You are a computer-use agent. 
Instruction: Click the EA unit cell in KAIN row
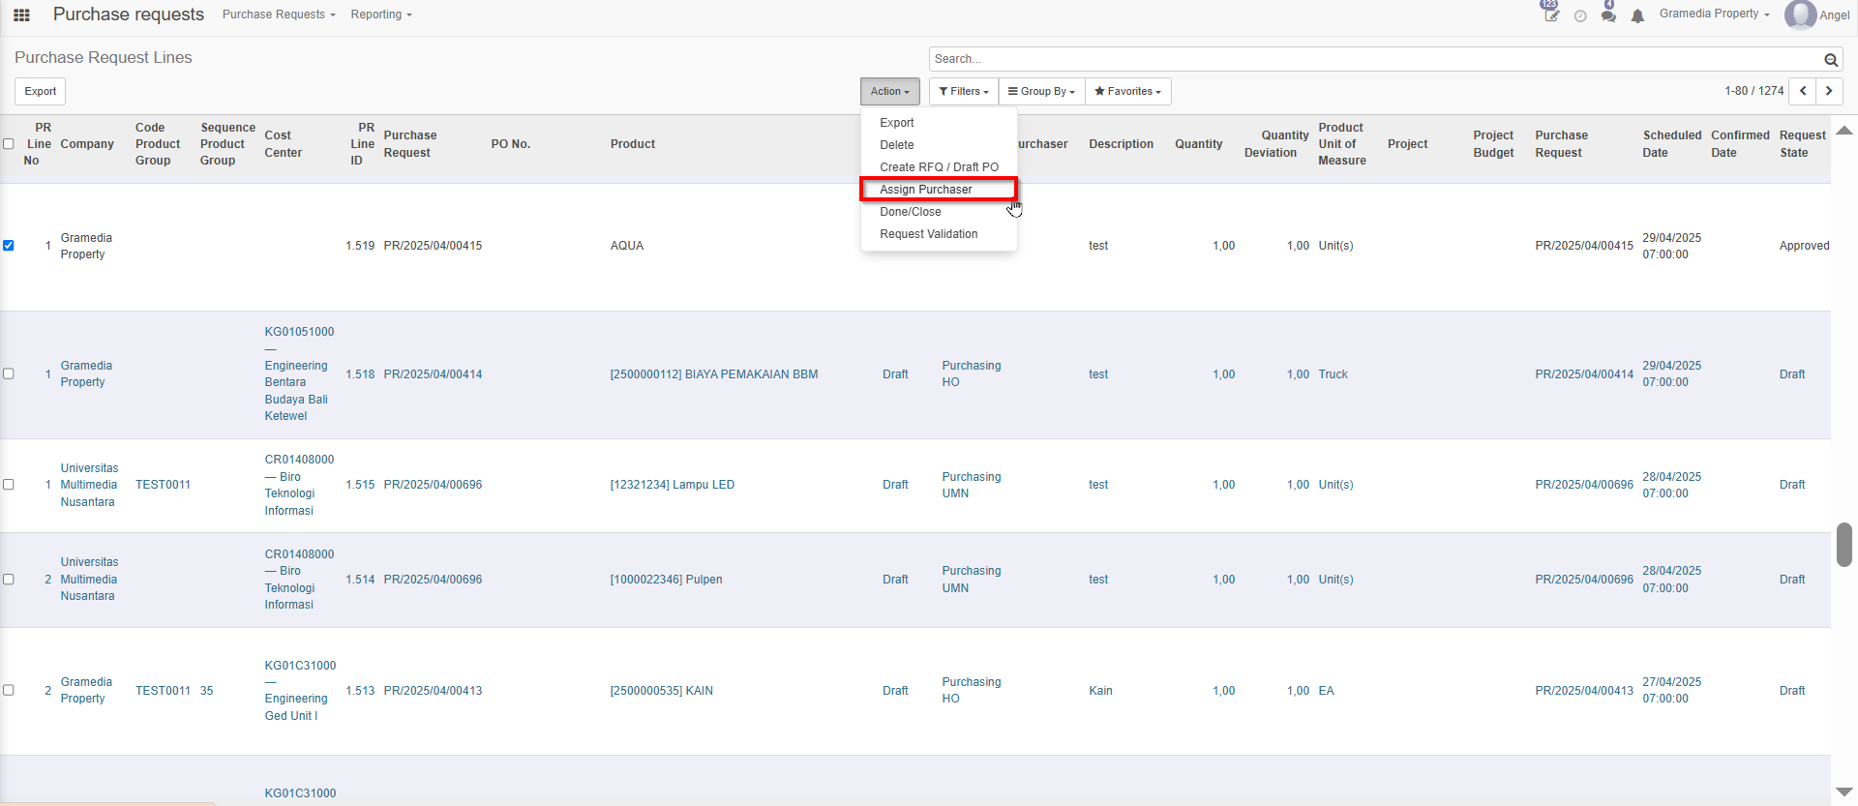click(x=1326, y=691)
